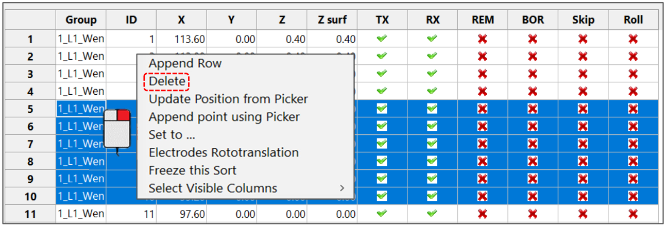Toggle the Skip cross in row 1
666x226 pixels.
[x=583, y=39]
